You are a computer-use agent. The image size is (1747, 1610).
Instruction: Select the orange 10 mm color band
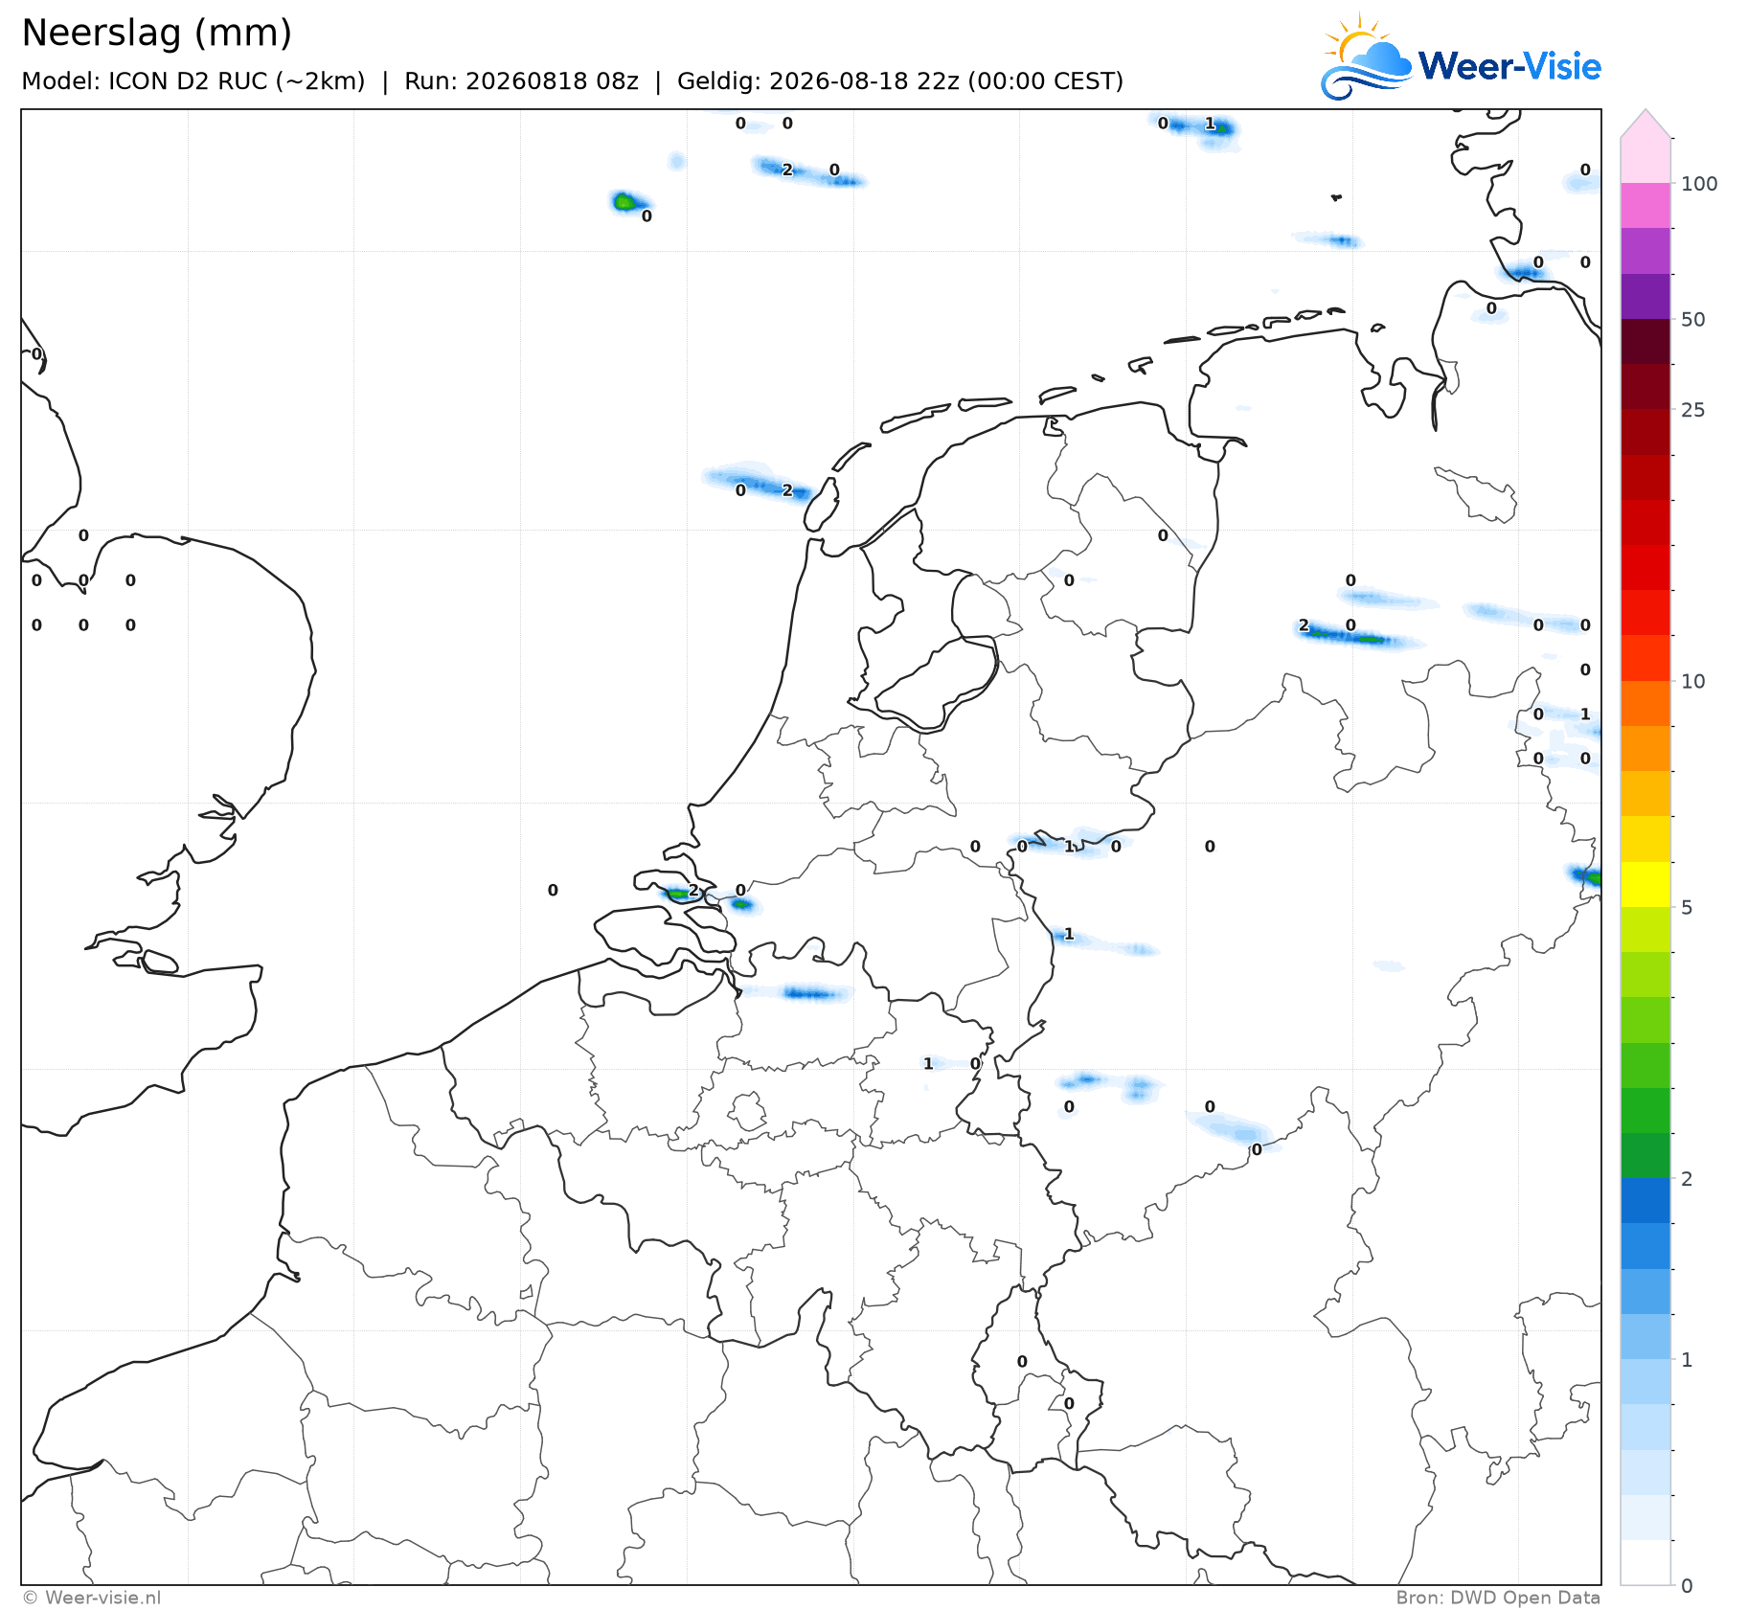(1645, 704)
